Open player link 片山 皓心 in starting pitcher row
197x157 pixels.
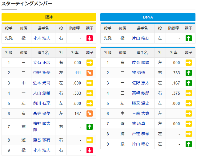[140, 38]
